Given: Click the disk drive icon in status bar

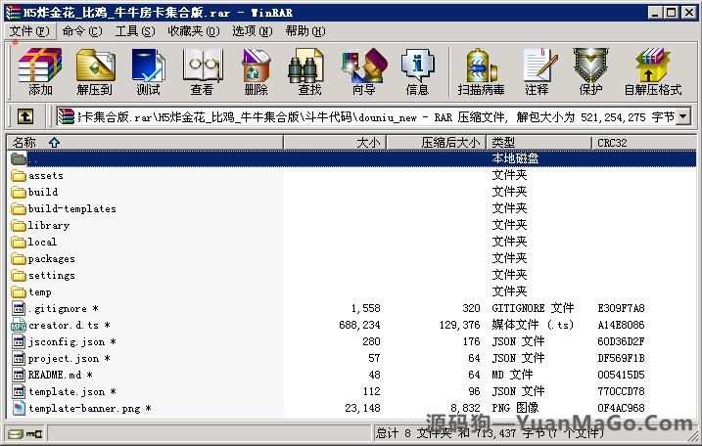Looking at the screenshot, I should point(16,433).
